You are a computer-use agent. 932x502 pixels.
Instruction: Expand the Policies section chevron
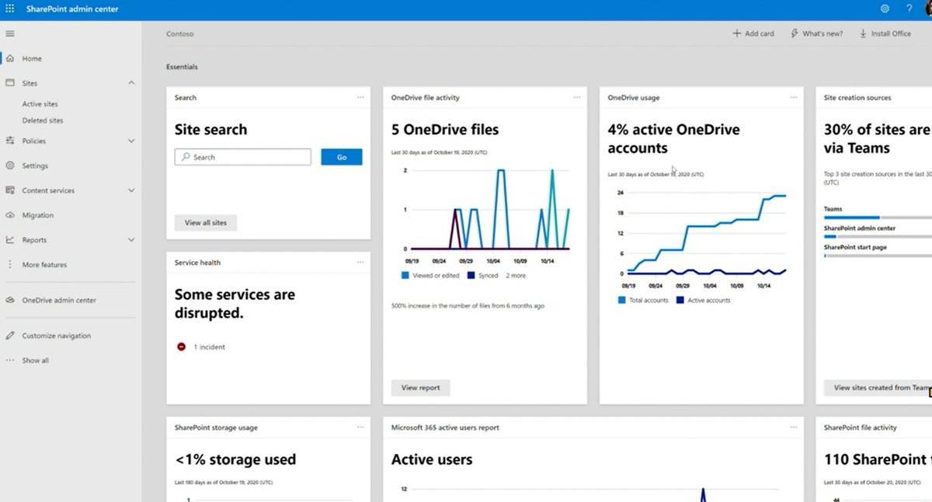[x=131, y=141]
